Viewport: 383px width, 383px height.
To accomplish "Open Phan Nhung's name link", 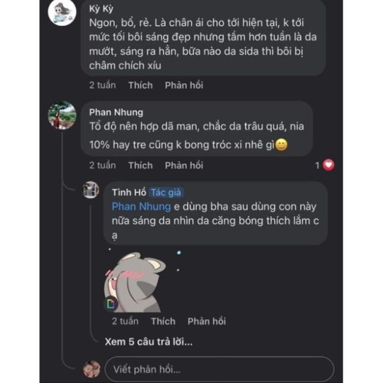I will [116, 112].
